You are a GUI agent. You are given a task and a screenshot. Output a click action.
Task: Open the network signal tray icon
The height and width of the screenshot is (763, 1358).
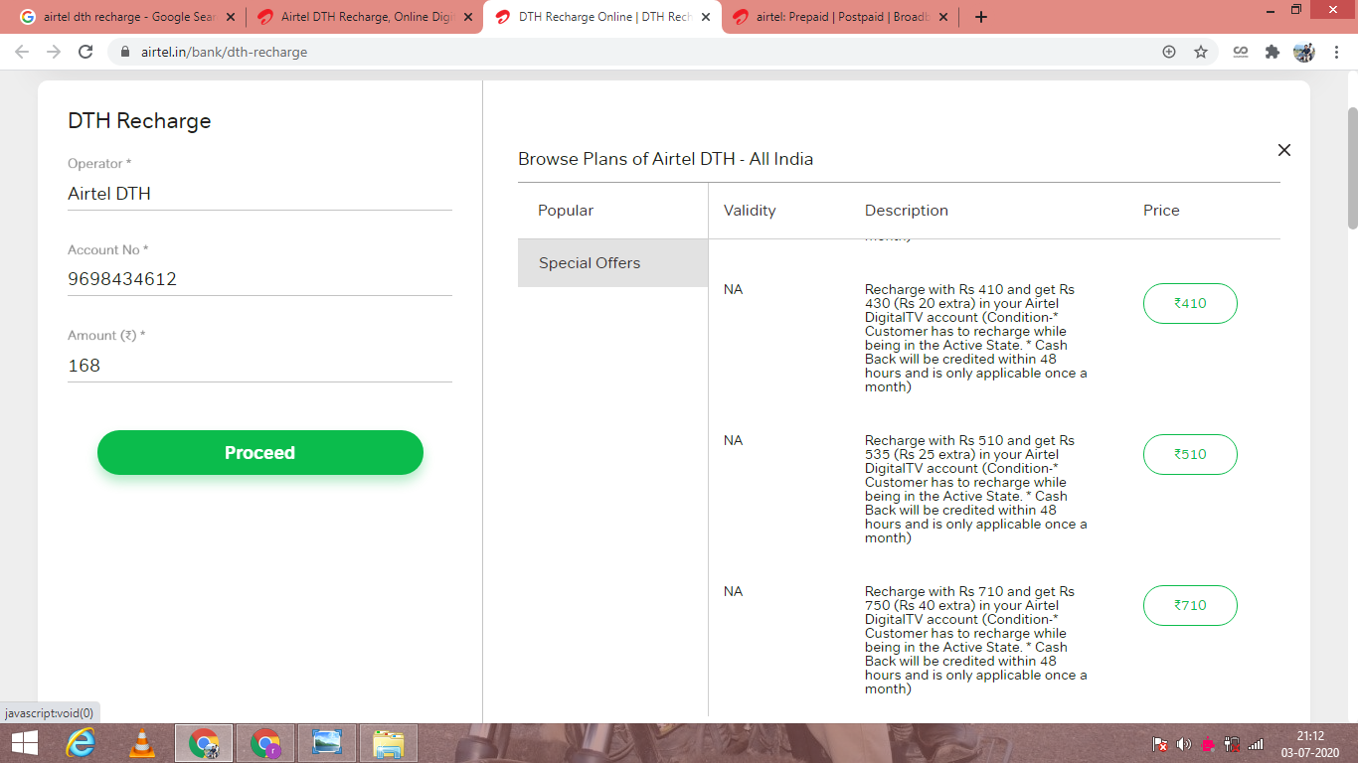pos(1256,744)
